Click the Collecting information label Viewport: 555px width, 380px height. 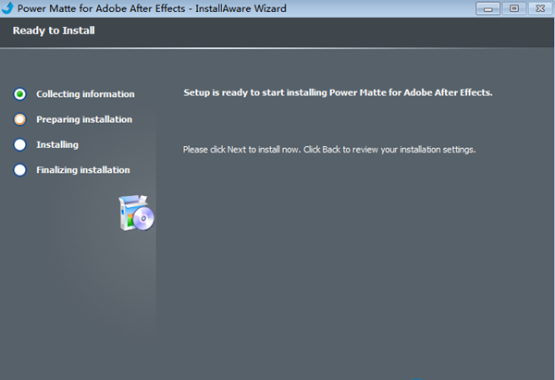coord(85,94)
